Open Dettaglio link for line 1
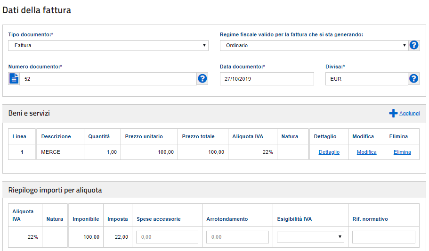The image size is (429, 251). click(329, 152)
